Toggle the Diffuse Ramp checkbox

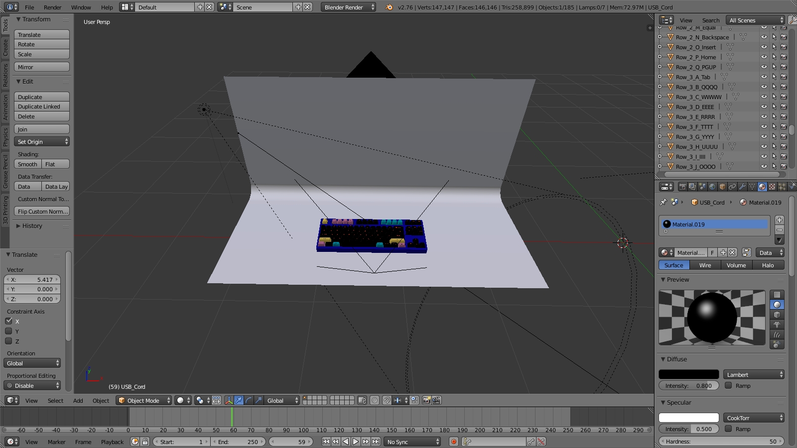point(728,385)
